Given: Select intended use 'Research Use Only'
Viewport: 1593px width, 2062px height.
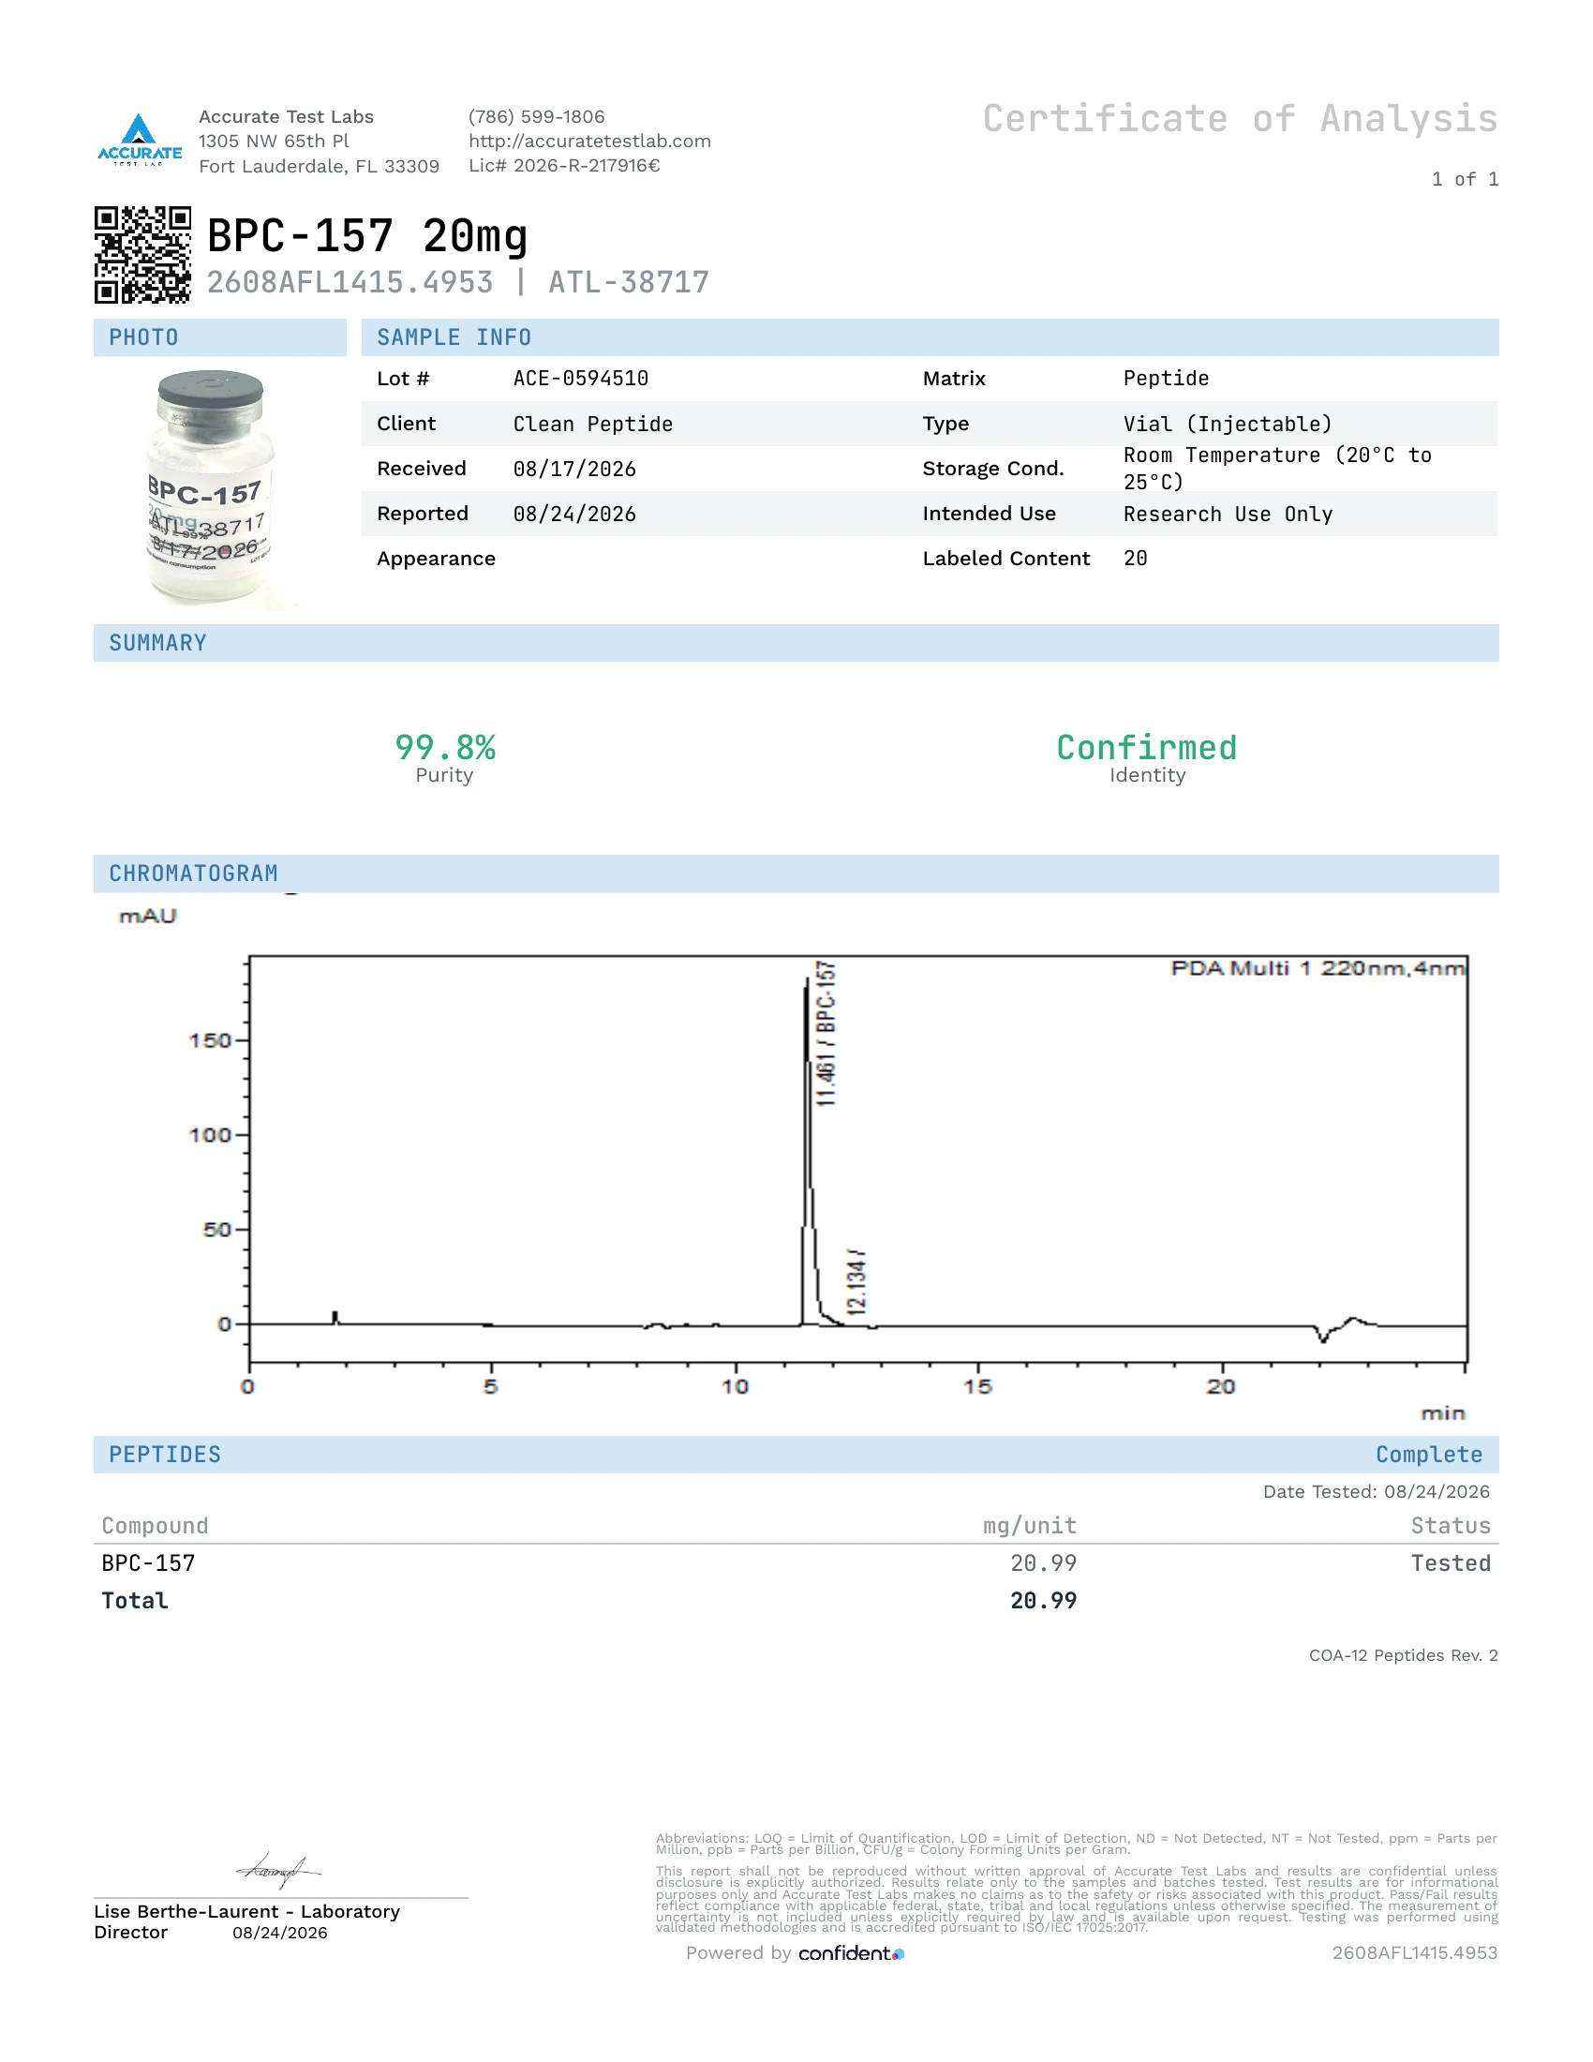Looking at the screenshot, I should [x=1228, y=515].
